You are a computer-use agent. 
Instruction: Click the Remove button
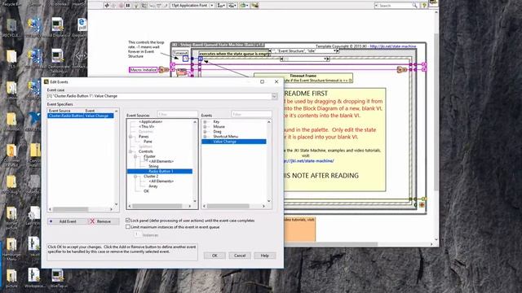point(104,221)
